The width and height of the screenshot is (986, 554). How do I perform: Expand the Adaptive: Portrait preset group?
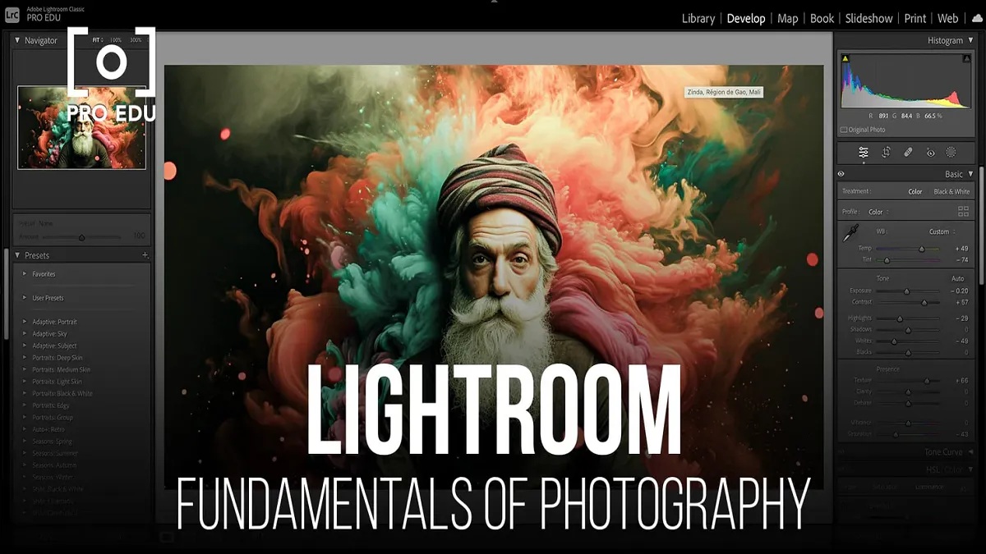pos(25,322)
